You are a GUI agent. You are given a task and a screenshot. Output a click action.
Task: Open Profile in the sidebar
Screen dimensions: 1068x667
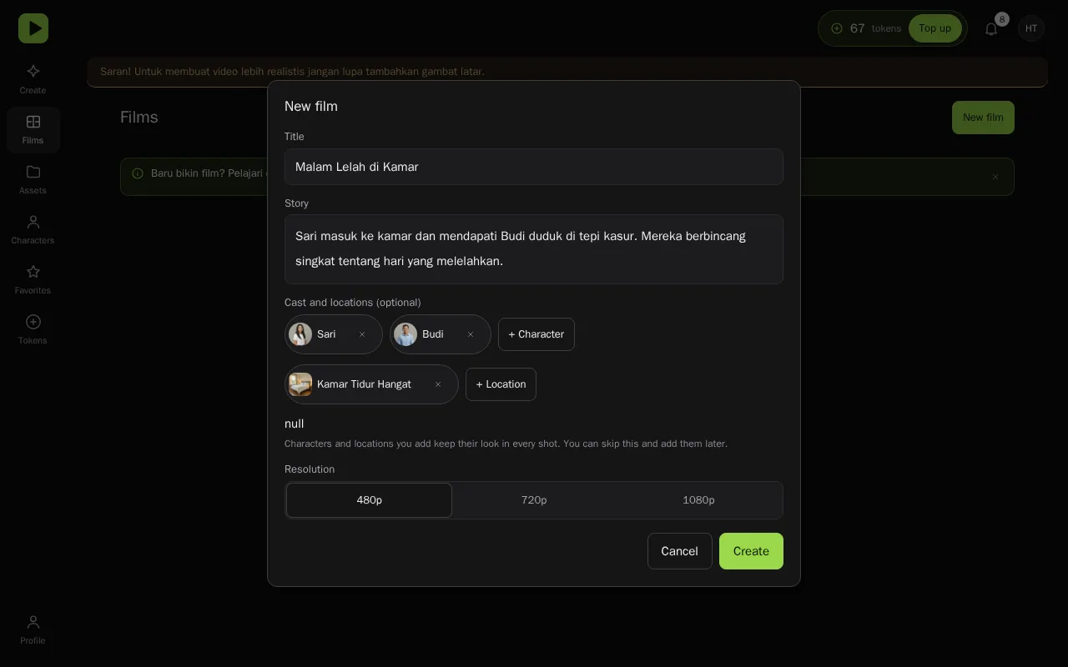(x=33, y=629)
